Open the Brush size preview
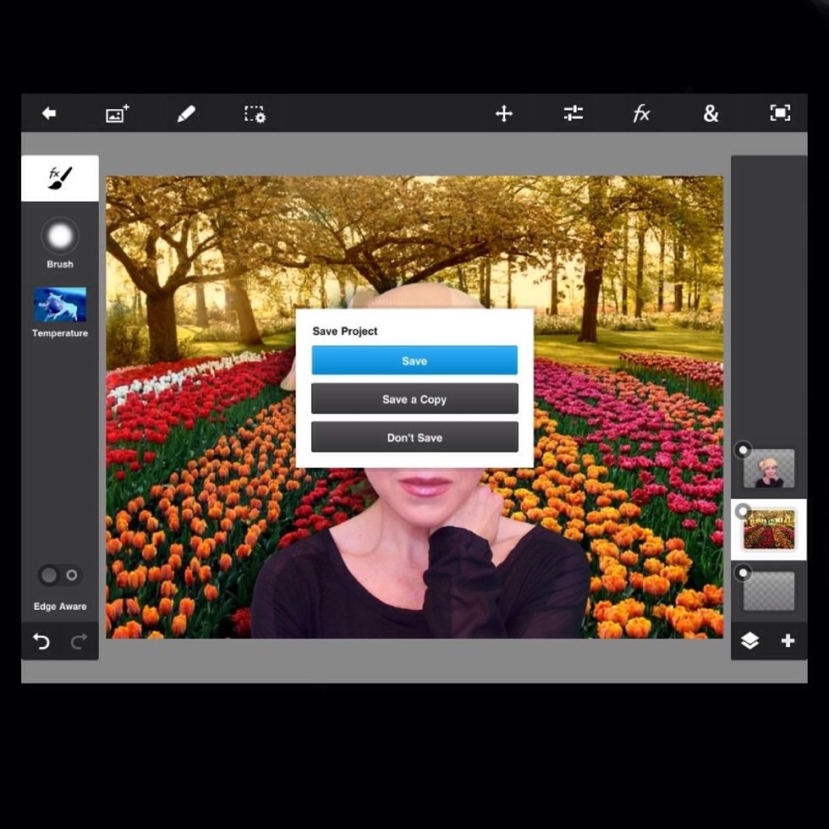 coord(60,237)
